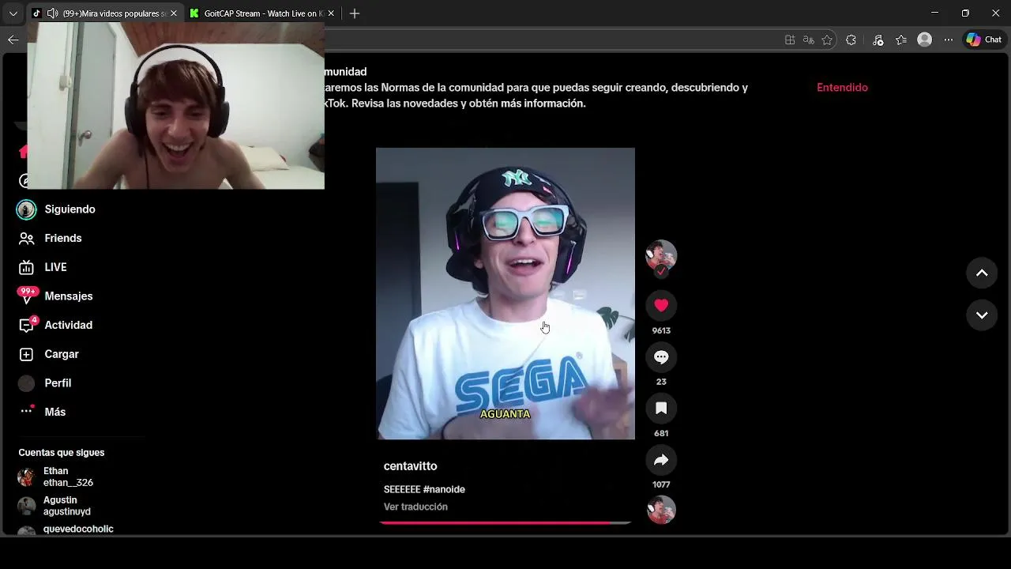This screenshot has height=569, width=1011.
Task: Open the media control music icon
Action: (878, 40)
